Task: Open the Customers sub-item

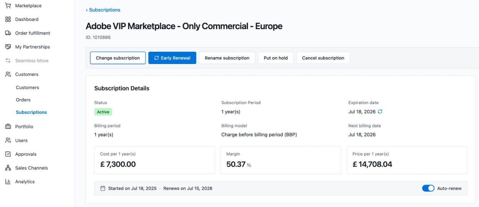Action: [x=27, y=87]
